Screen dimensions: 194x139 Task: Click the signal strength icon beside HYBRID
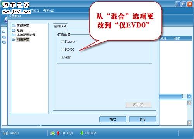5,133
